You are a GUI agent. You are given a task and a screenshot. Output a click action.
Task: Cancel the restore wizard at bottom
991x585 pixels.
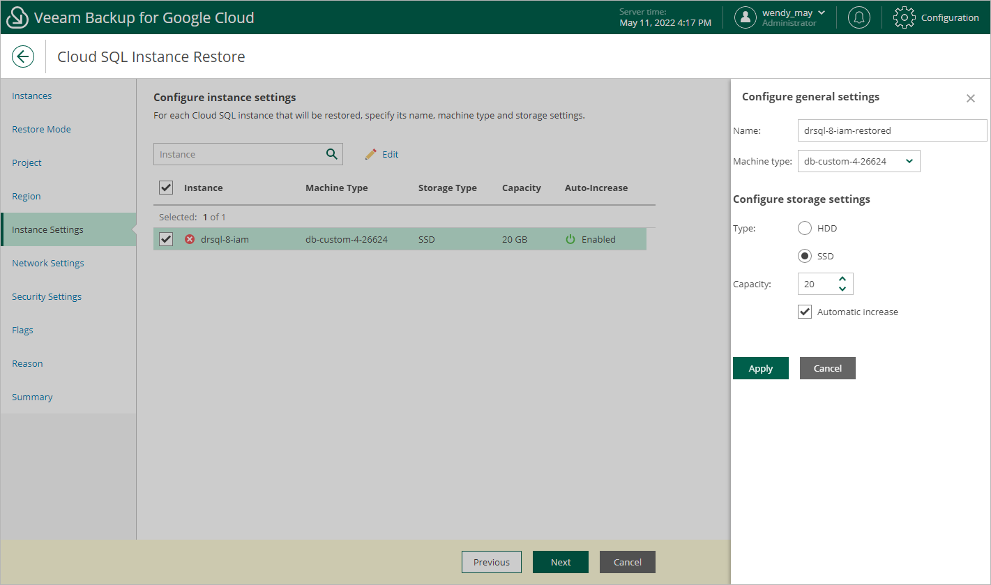click(628, 562)
